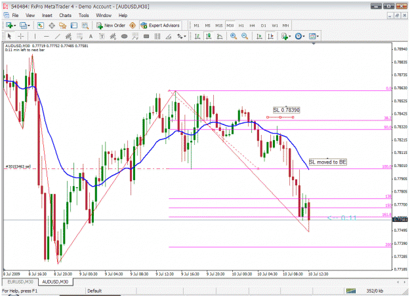The image size is (410, 296).
Task: Switch chart to line chart
Action: point(220,36)
